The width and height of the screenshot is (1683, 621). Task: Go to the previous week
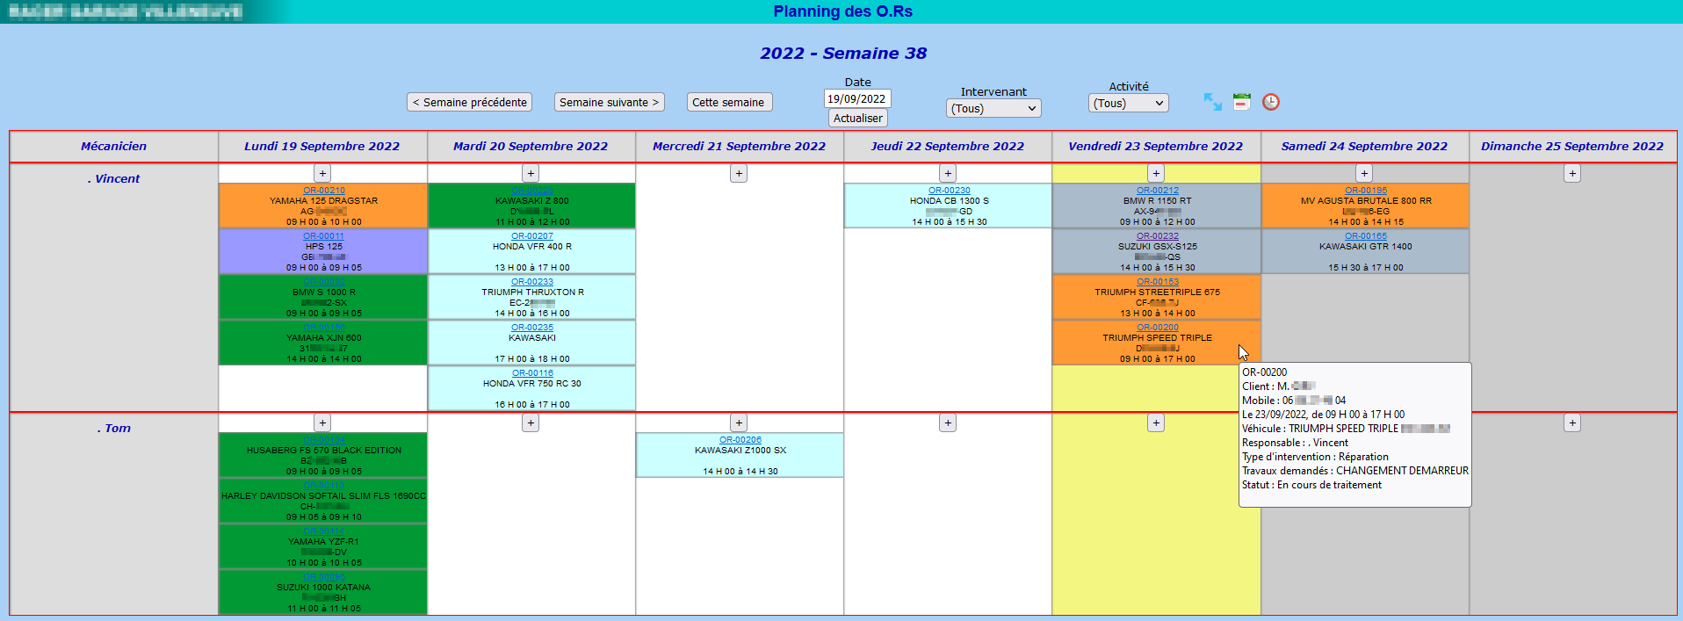470,103
